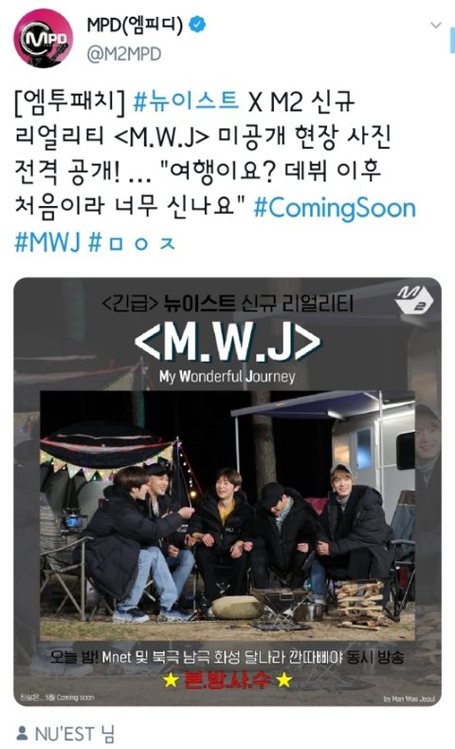Open the campfire group photo
The image size is (455, 749).
point(227,515)
